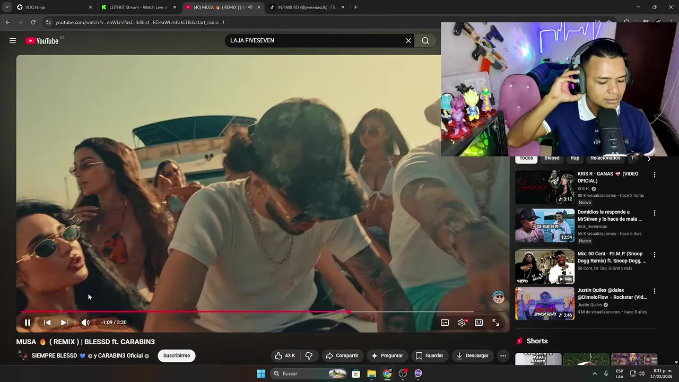Screen dimensions: 679x382
Task: Open options for Domidios le responde video
Action: point(654,213)
